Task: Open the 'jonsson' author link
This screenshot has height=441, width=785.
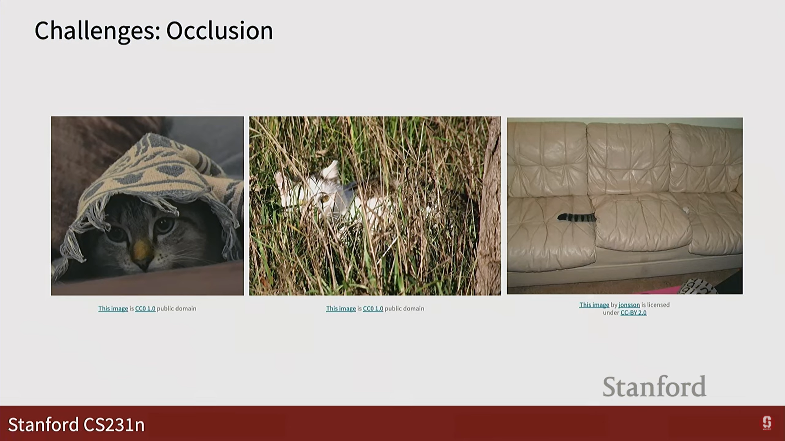Action: (629, 305)
